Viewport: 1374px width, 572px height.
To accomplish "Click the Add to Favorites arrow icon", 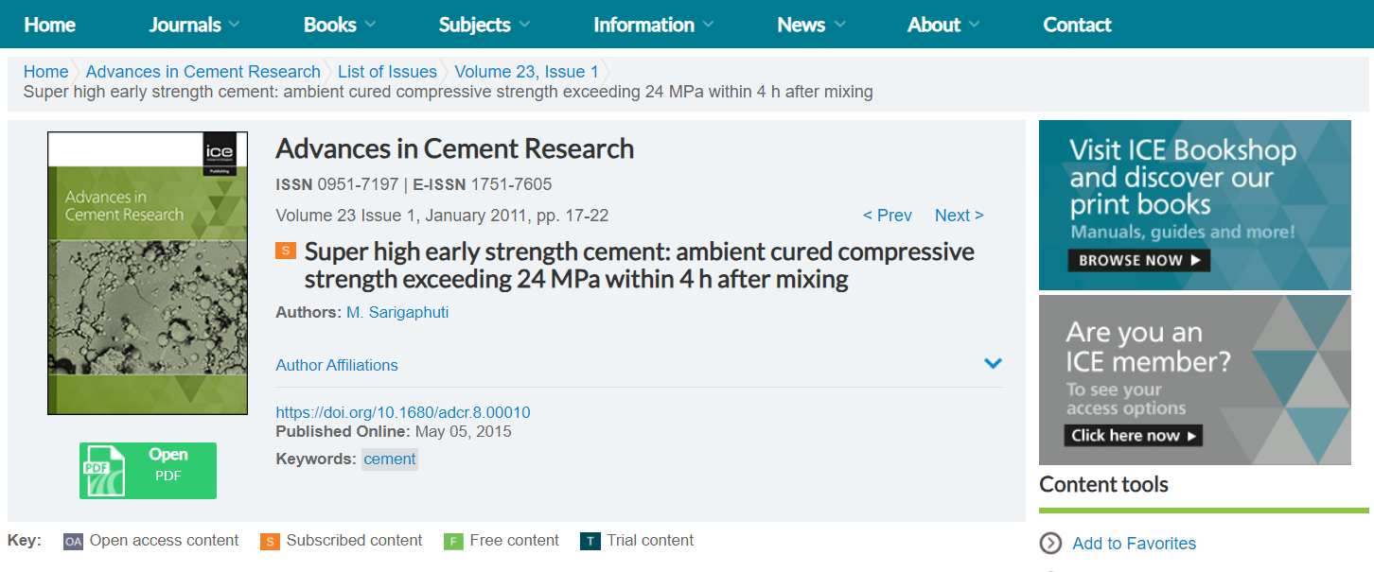I will point(1050,543).
